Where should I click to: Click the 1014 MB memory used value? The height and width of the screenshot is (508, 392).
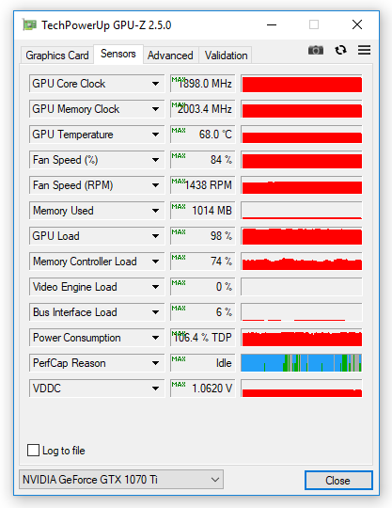(203, 211)
